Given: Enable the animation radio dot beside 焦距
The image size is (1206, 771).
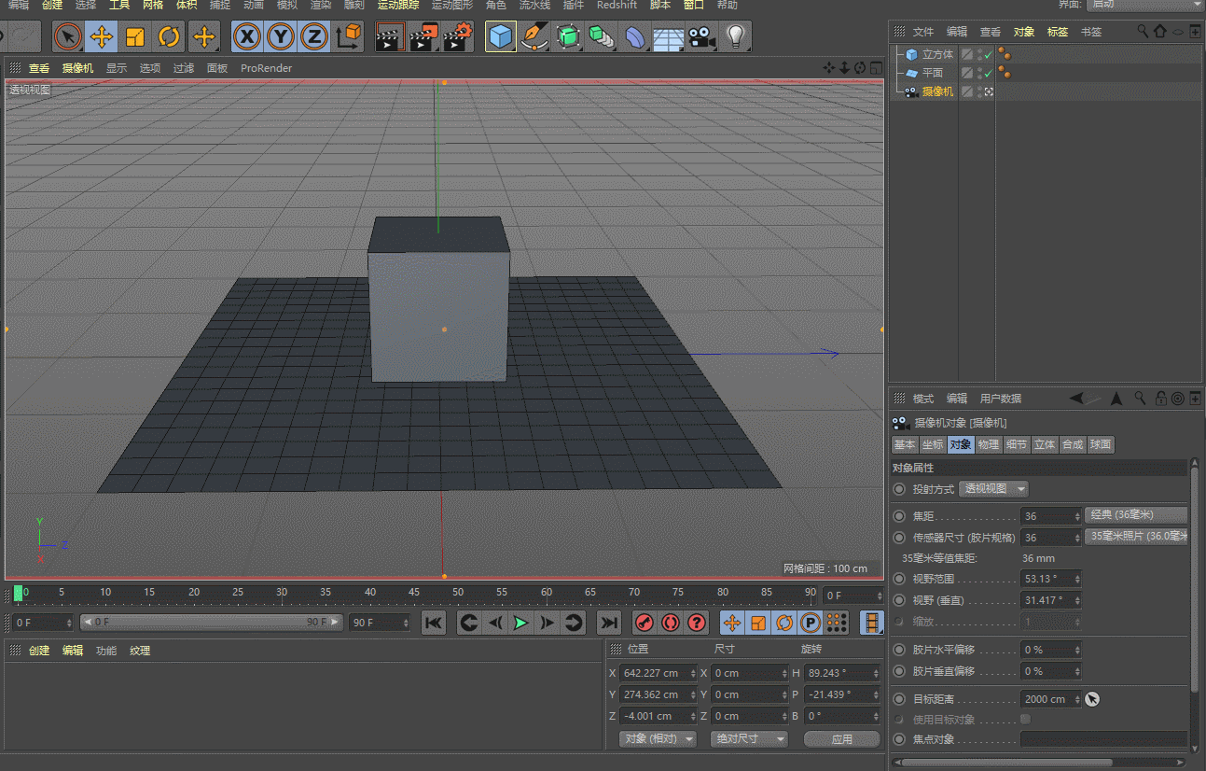Looking at the screenshot, I should pos(899,516).
